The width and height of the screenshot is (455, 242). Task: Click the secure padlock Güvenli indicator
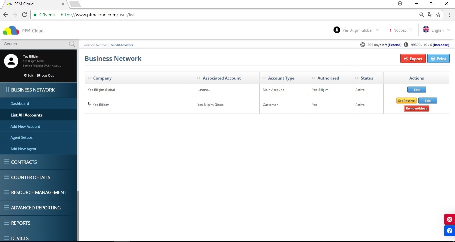click(x=44, y=15)
